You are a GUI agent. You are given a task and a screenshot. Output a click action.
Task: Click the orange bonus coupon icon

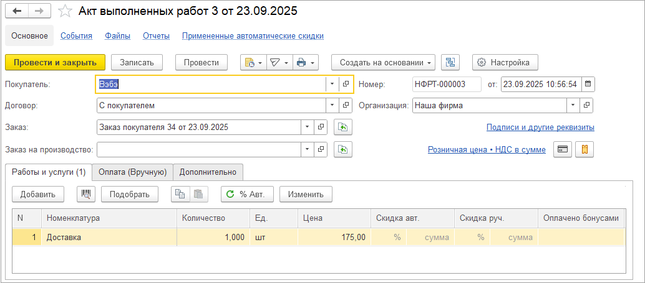point(584,150)
